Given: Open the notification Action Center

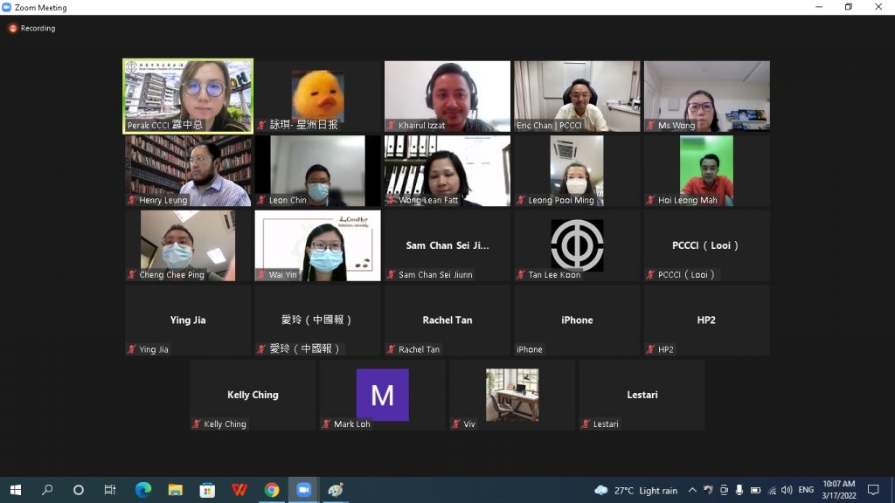Looking at the screenshot, I should [x=873, y=490].
